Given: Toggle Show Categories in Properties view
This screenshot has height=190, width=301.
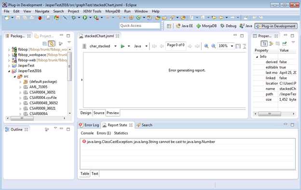Looking at the screenshot, I should pos(264,43).
